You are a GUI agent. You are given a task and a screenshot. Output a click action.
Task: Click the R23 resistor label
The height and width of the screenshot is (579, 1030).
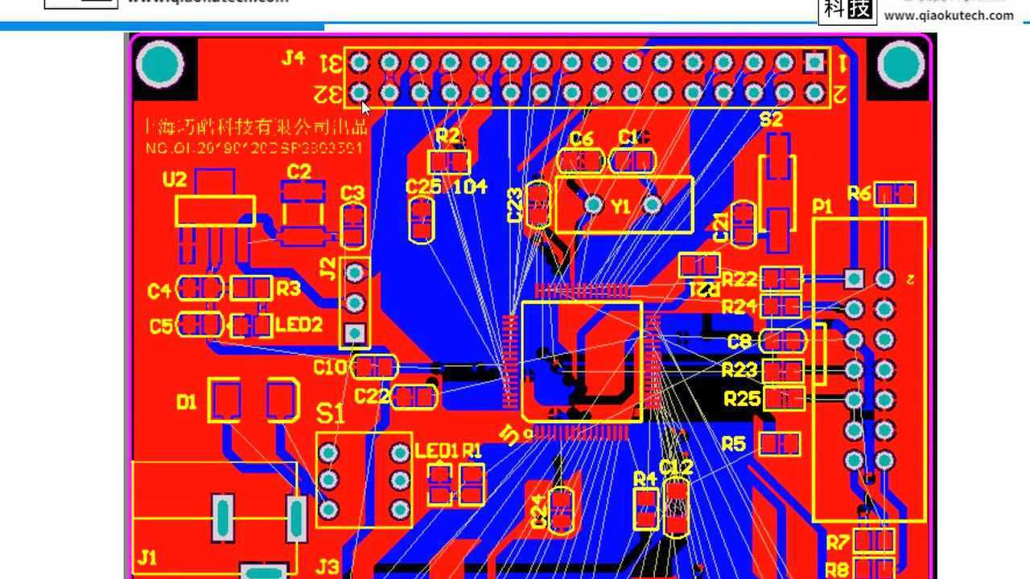coord(740,370)
